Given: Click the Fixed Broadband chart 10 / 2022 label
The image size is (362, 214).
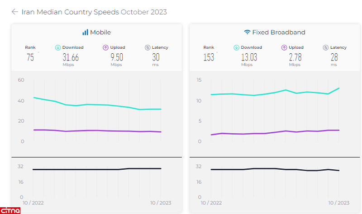Looking at the screenshot, I should click(211, 203).
